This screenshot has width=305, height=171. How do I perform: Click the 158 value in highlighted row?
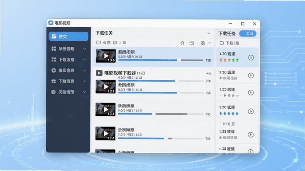[x=208, y=60]
